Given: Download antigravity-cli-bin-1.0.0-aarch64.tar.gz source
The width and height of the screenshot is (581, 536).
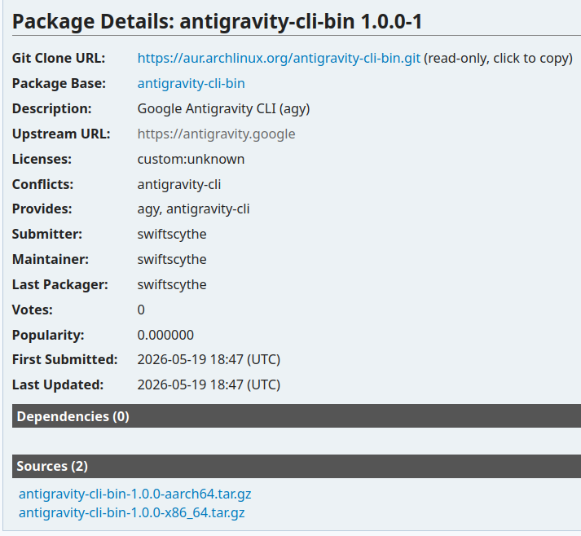Looking at the screenshot, I should [135, 494].
